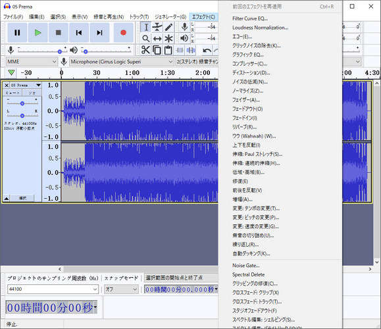Start recording with the Record button
This screenshot has width=381, height=329.
click(123, 32)
